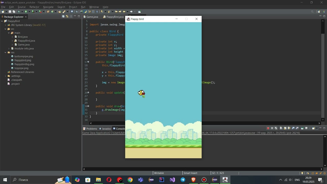327x184 pixels.
Task: Click the editor horizontal scrollbar right arrow
Action: tap(319, 123)
